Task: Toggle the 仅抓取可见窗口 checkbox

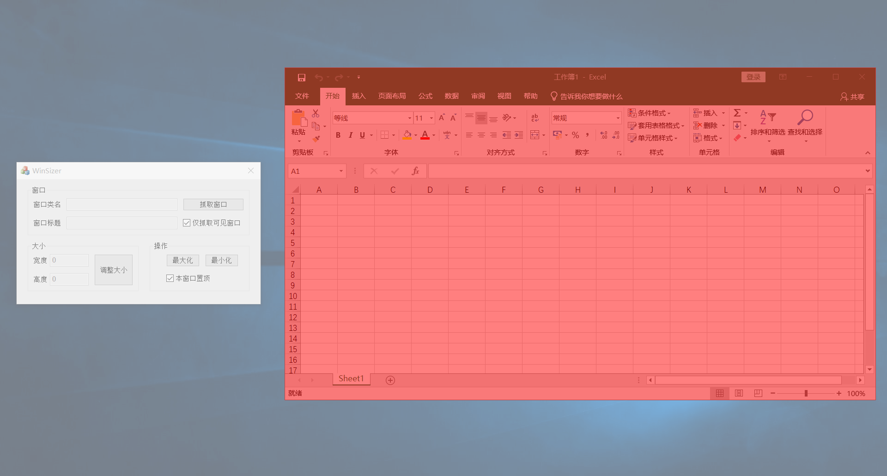Action: click(x=187, y=223)
